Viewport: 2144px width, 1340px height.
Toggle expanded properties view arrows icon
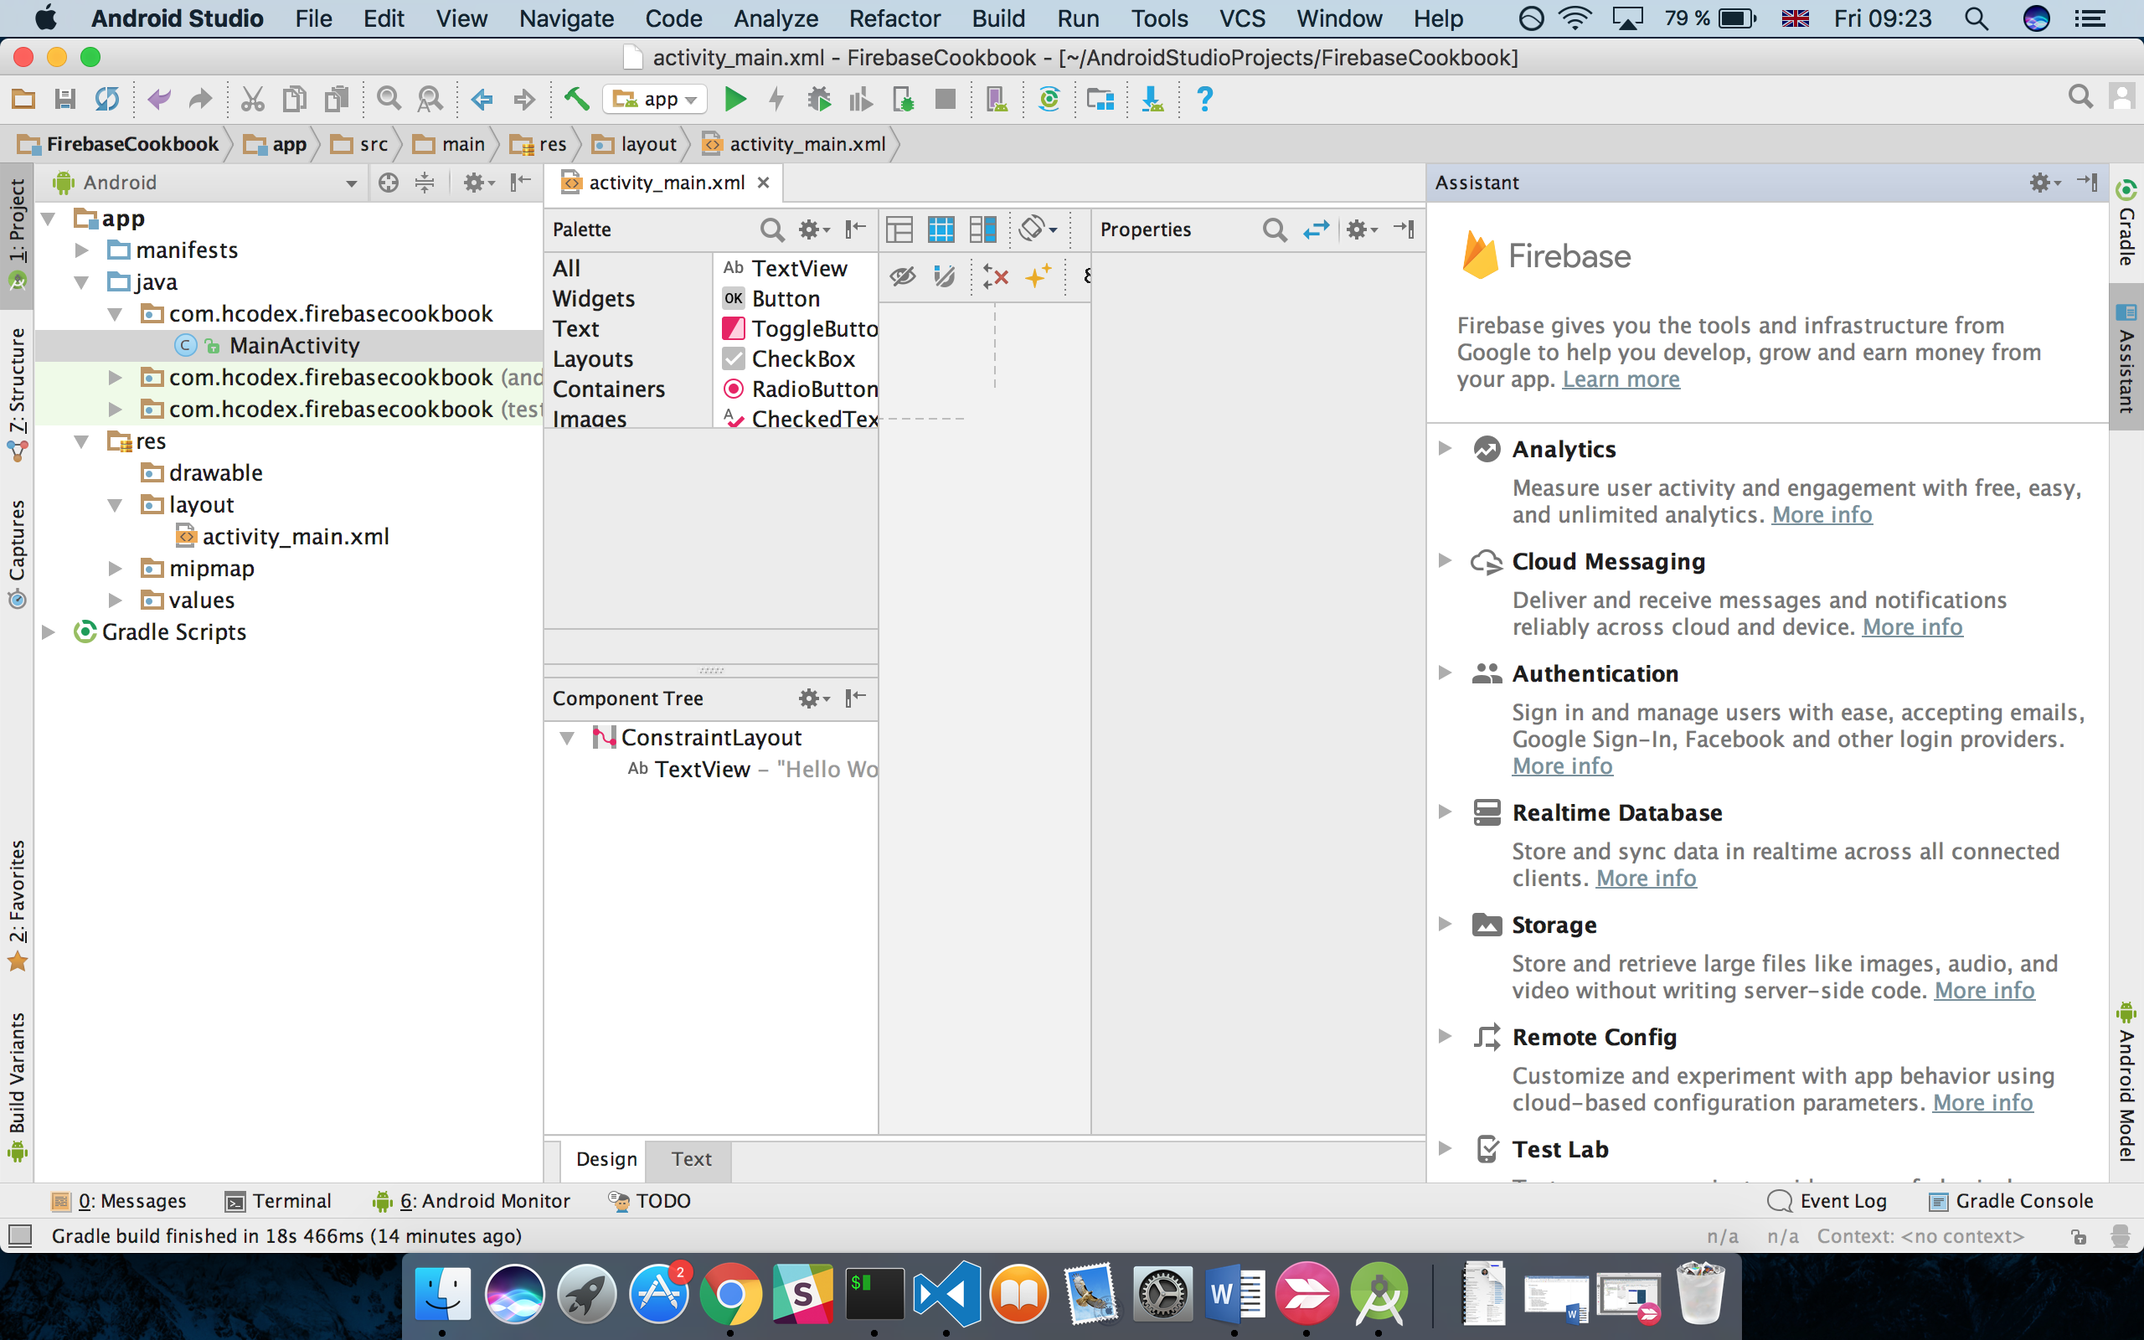(1317, 229)
